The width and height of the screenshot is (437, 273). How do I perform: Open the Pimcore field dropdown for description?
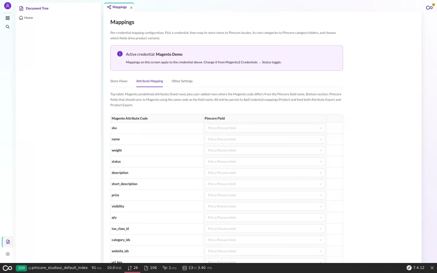(x=265, y=173)
